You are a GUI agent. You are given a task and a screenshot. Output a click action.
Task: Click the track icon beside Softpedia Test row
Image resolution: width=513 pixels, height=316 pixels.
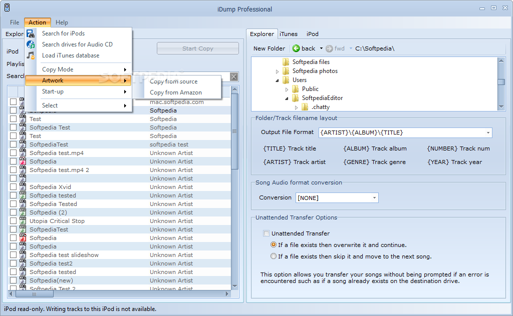tap(23, 127)
